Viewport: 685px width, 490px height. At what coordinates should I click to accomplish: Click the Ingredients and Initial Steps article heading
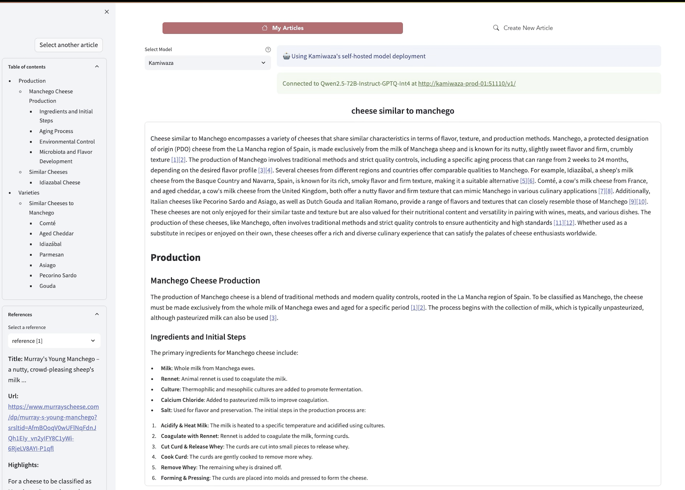pos(198,337)
